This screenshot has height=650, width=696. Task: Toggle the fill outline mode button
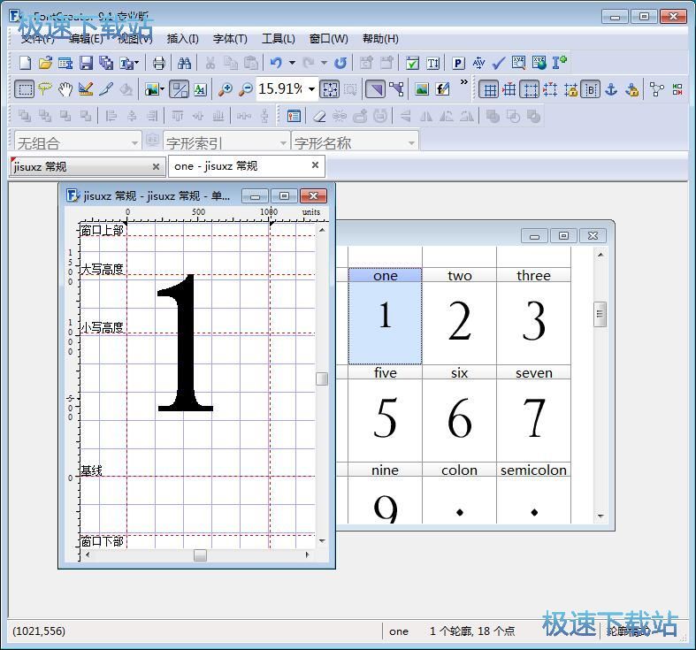(375, 89)
